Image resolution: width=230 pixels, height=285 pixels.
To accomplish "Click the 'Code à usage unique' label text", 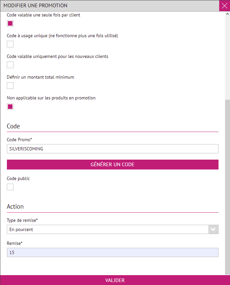I will [x=62, y=36].
